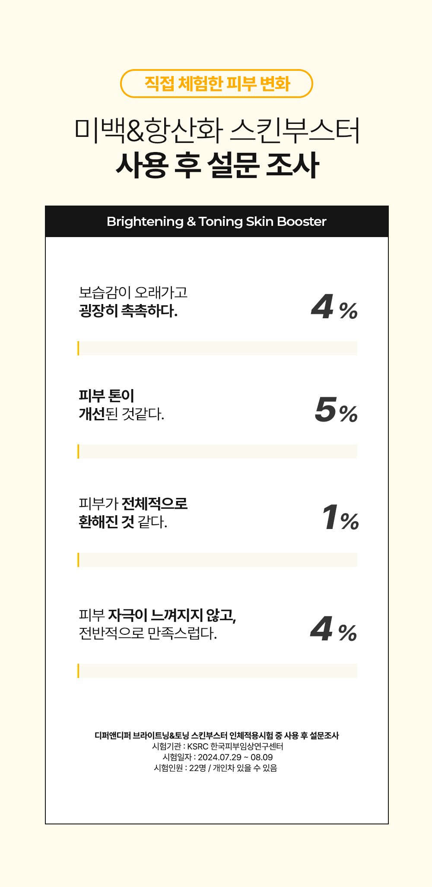The image size is (432, 887).
Task: Click the '시험일자 : 2024.07.29 ~ 08.09' line
Action: [x=217, y=757]
